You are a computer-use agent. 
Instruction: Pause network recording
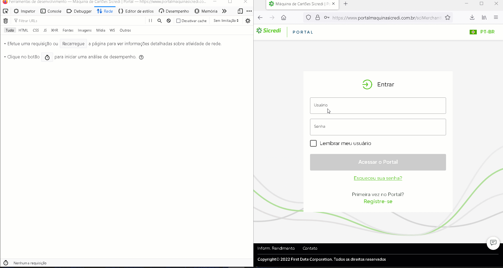click(x=150, y=21)
